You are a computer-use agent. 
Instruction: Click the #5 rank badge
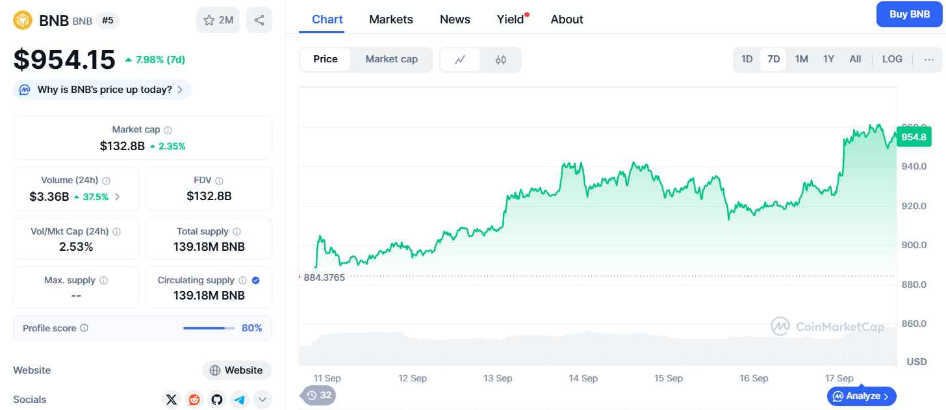tap(108, 20)
